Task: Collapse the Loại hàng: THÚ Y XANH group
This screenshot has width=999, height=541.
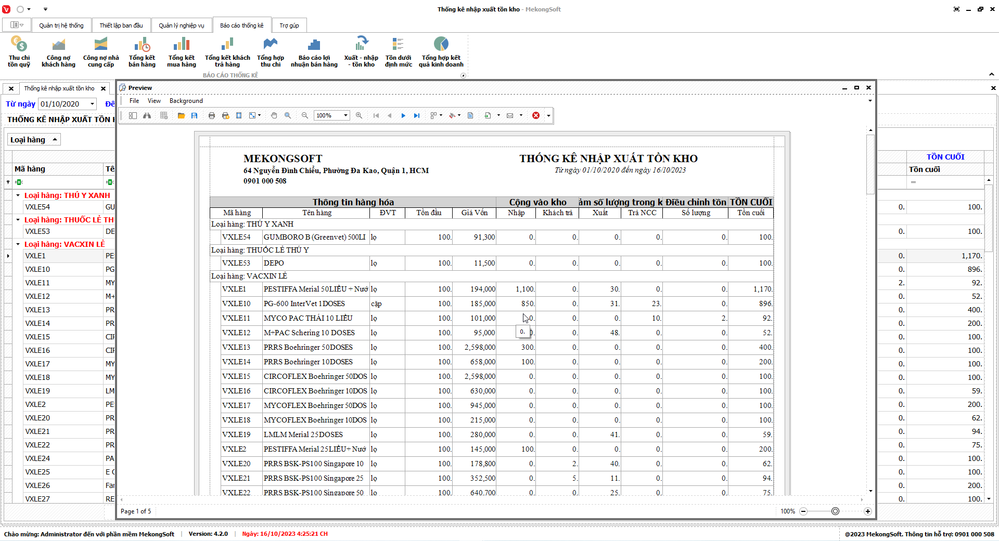Action: [x=18, y=195]
